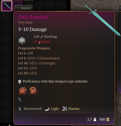Click the first weapon action skill icon
Image resolution: width=121 pixels, height=126 pixels.
[23, 90]
